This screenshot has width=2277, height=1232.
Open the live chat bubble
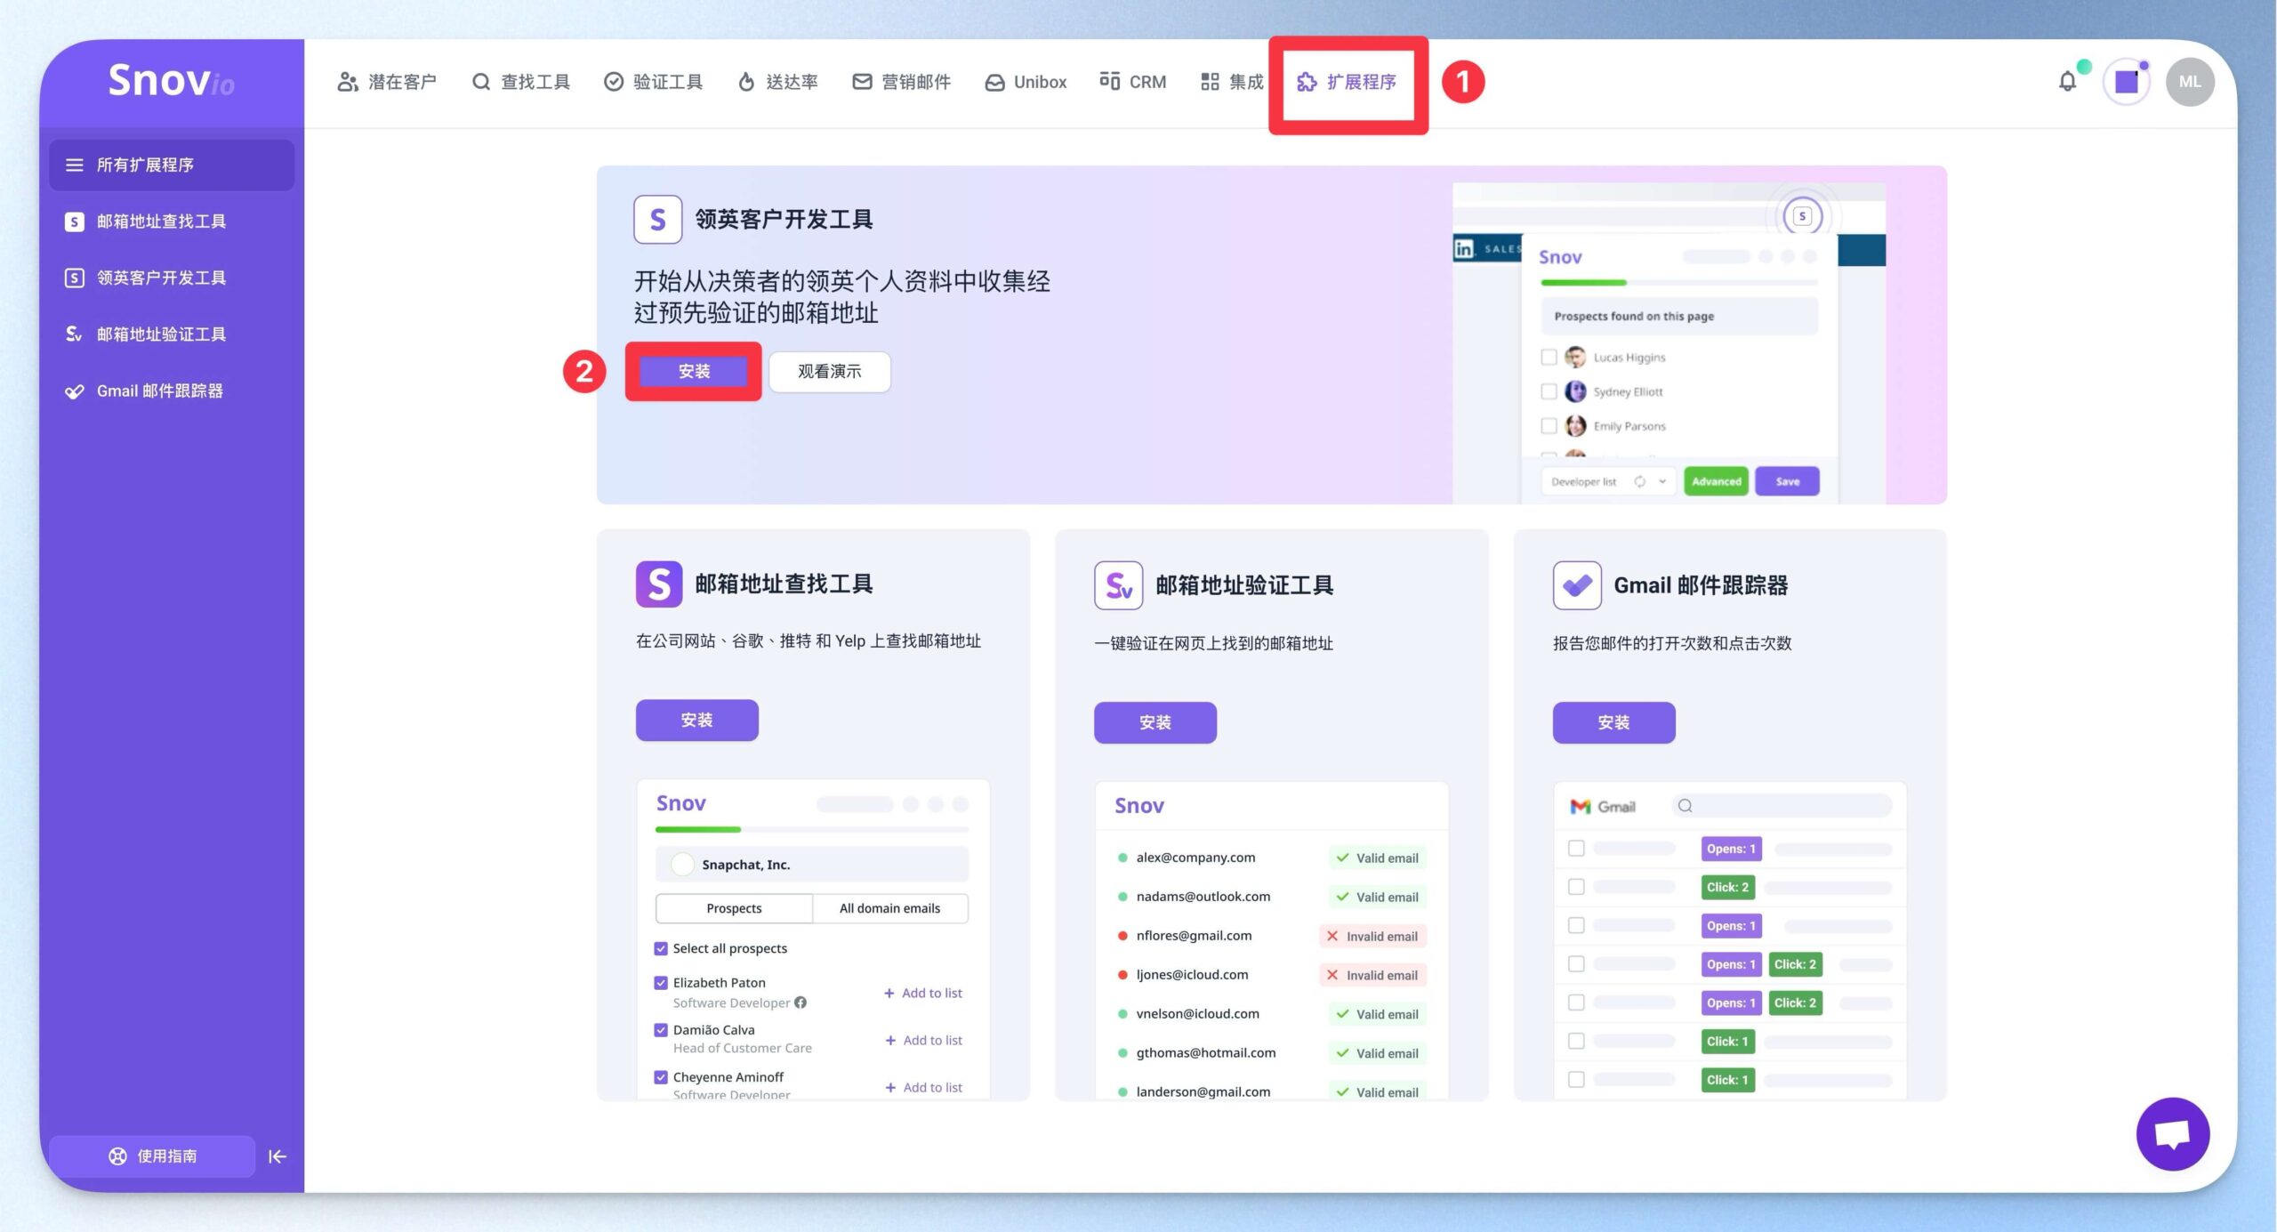(2172, 1133)
